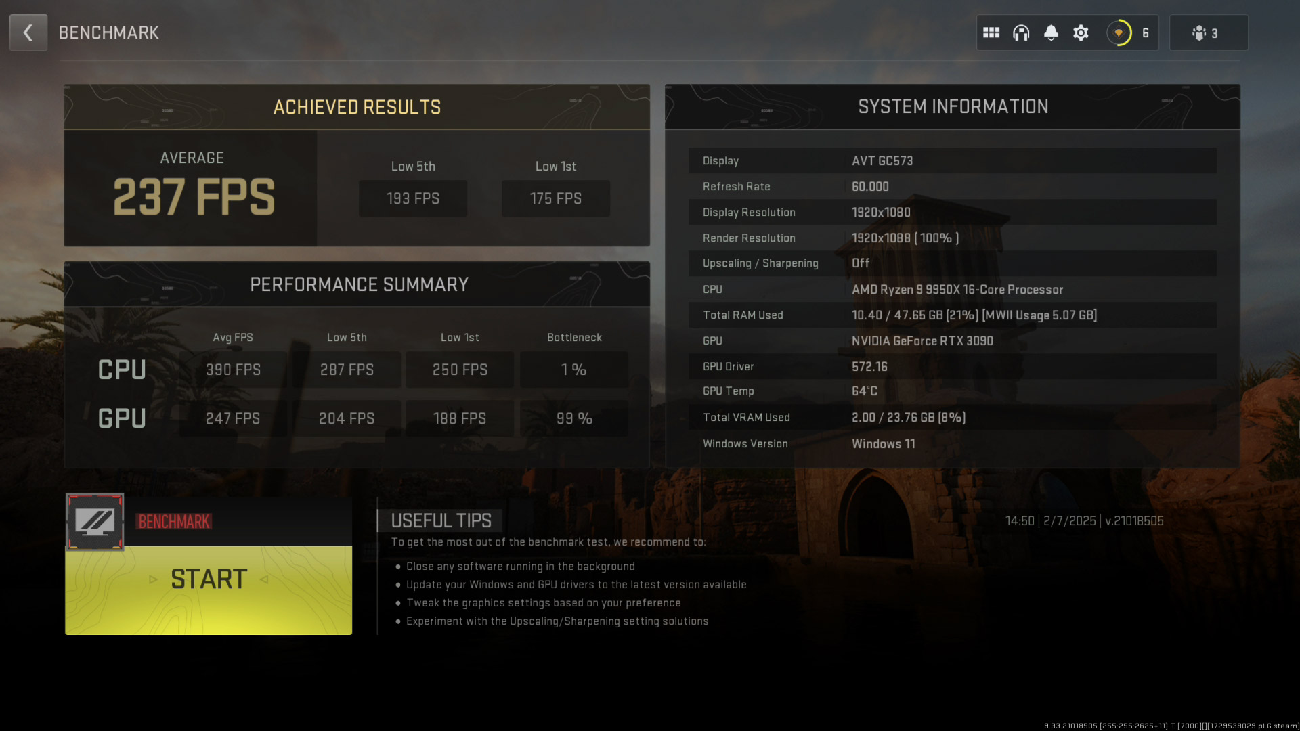Select the BENCHMARK tab label
The image size is (1300, 731).
click(173, 521)
